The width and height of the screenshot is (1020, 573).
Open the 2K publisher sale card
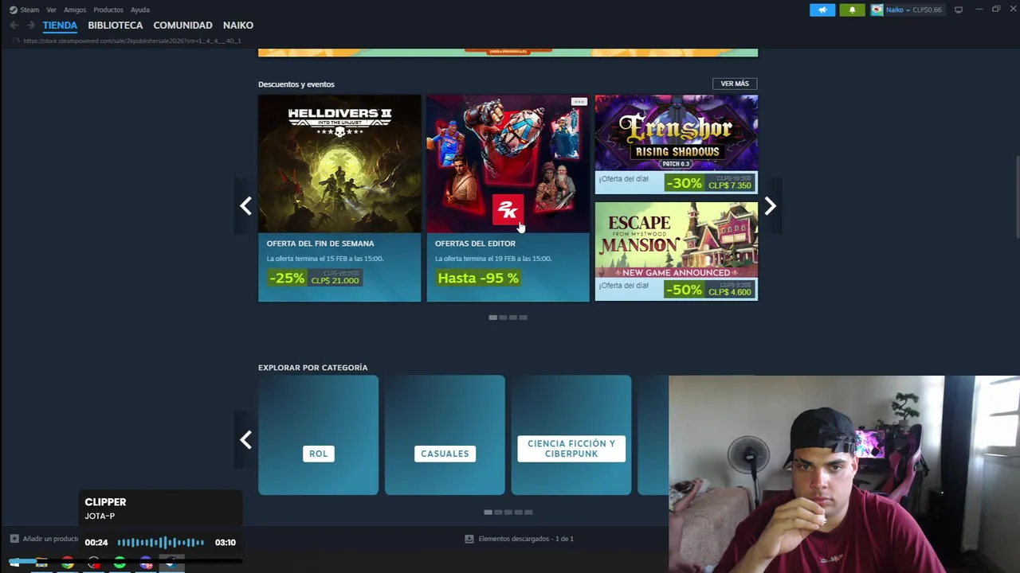508,198
